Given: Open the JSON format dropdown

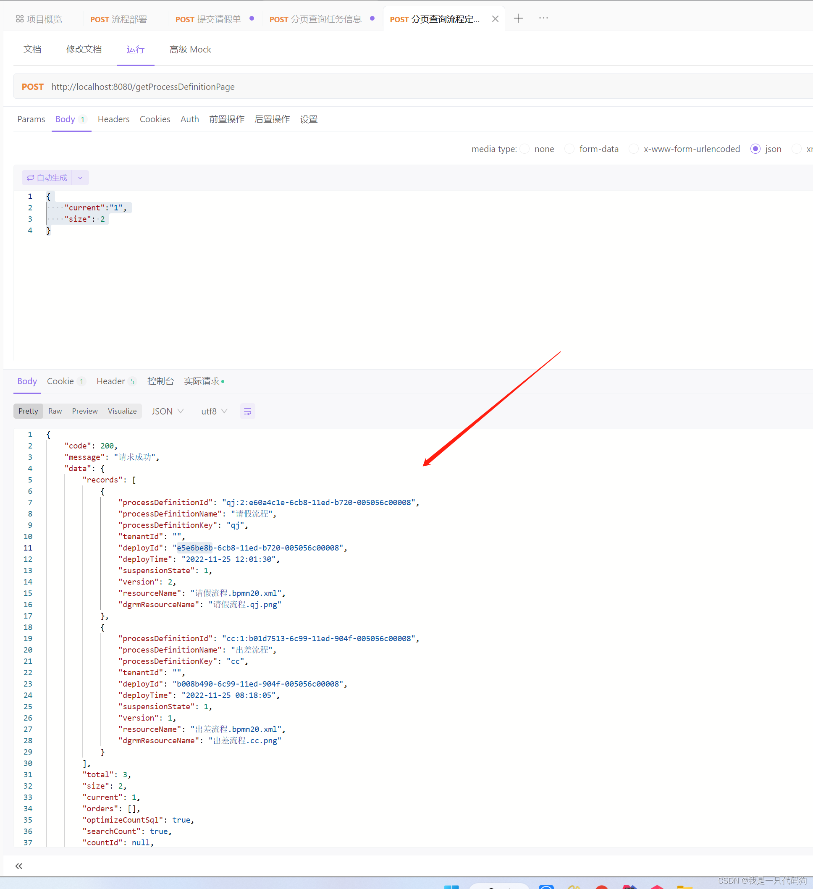Looking at the screenshot, I should click(x=168, y=411).
